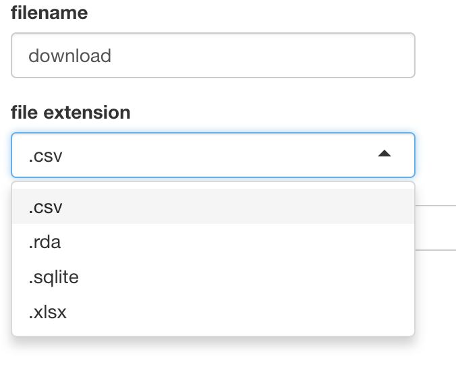The width and height of the screenshot is (456, 387).
Task: Click the 'filename' label
Action: click(x=49, y=13)
